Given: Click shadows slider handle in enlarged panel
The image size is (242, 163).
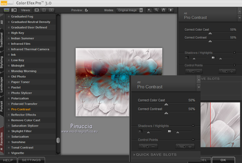Looking at the screenshot, I should pos(148,132).
